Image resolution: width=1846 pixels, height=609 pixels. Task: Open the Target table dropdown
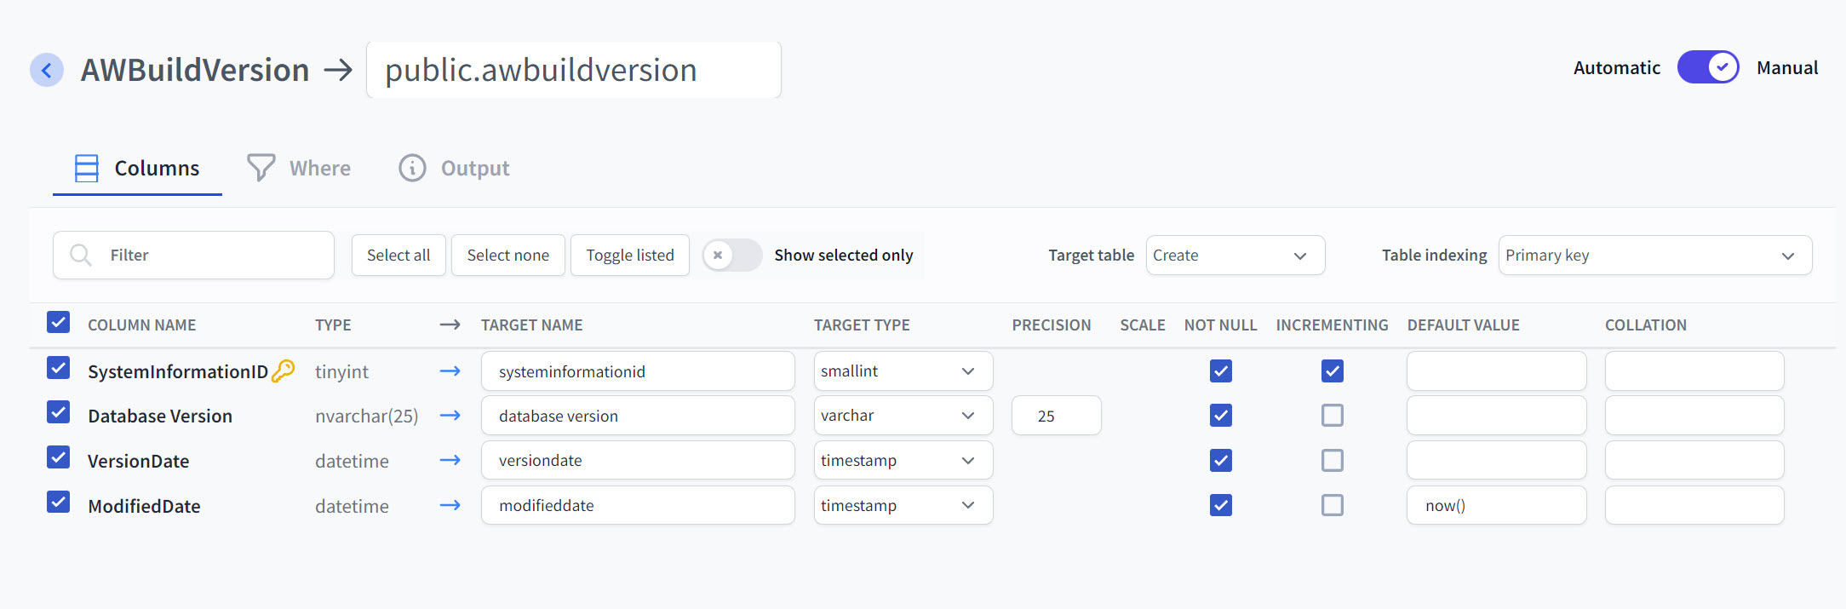point(1235,256)
